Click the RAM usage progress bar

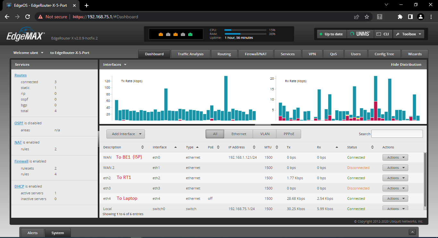pos(245,34)
